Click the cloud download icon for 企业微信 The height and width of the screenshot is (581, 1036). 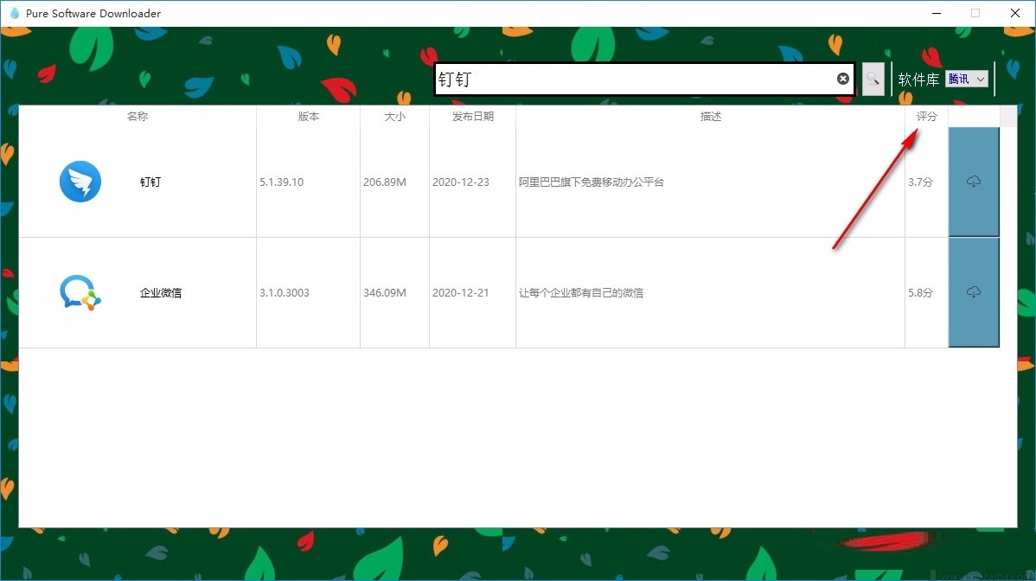tap(974, 292)
